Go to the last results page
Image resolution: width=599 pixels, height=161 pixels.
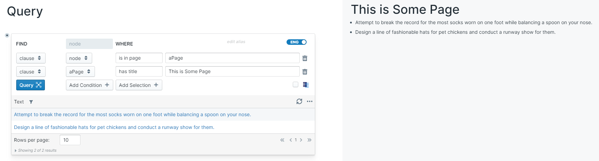coord(309,140)
